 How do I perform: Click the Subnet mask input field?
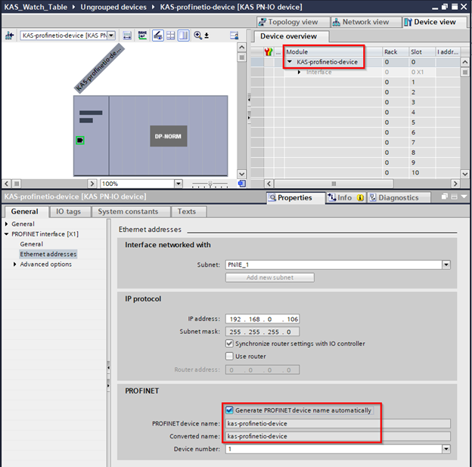click(262, 332)
